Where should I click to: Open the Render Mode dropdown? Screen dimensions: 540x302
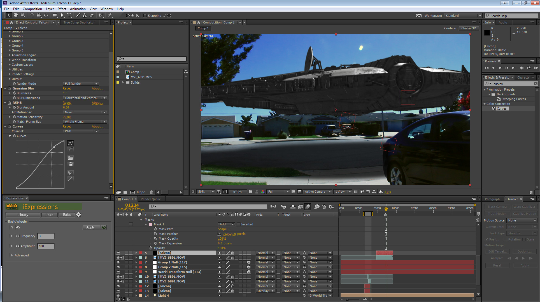pos(81,84)
